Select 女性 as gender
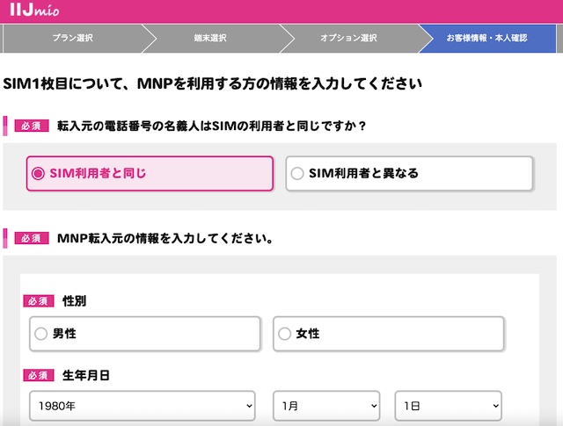Screen dimensions: 563x426 tap(388, 334)
